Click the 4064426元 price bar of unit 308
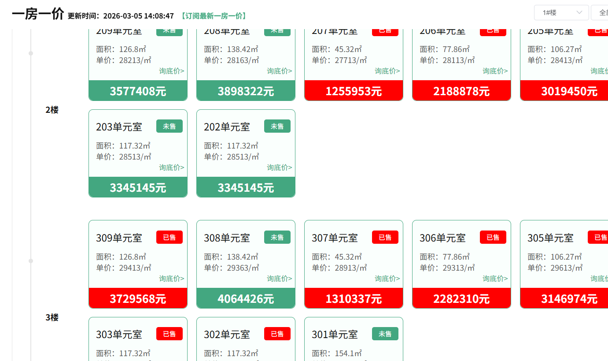 [246, 298]
